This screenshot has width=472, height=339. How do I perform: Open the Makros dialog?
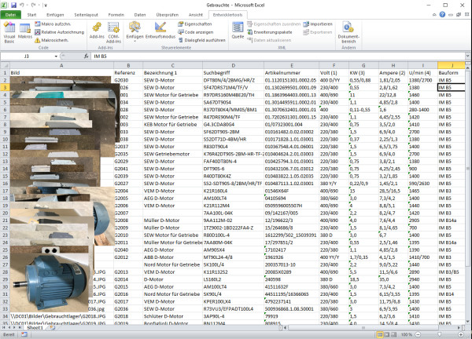coord(24,31)
